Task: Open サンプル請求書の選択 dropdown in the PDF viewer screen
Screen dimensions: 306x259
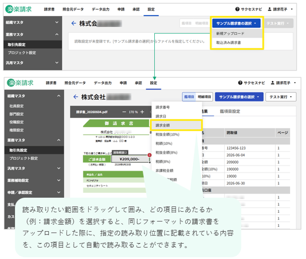Action: click(x=239, y=97)
